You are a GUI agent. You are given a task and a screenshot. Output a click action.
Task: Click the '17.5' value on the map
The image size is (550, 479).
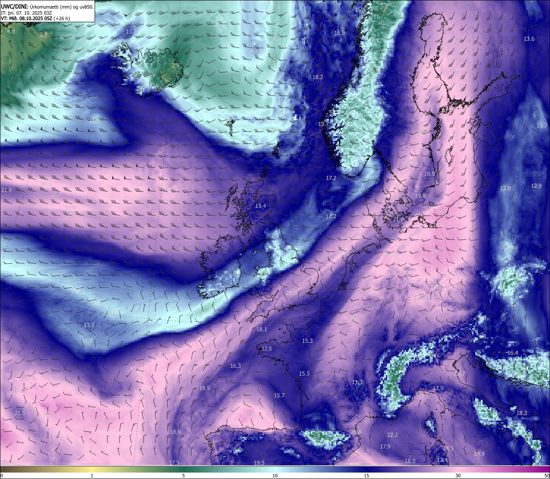(266, 348)
